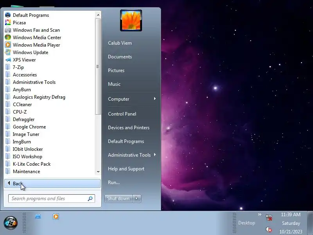Viewport: 313px width, 235px height.
Task: Open Windows Fax and Scan icon
Action: click(7, 30)
